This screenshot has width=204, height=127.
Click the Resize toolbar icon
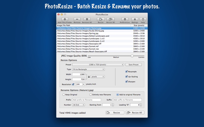[101, 19]
